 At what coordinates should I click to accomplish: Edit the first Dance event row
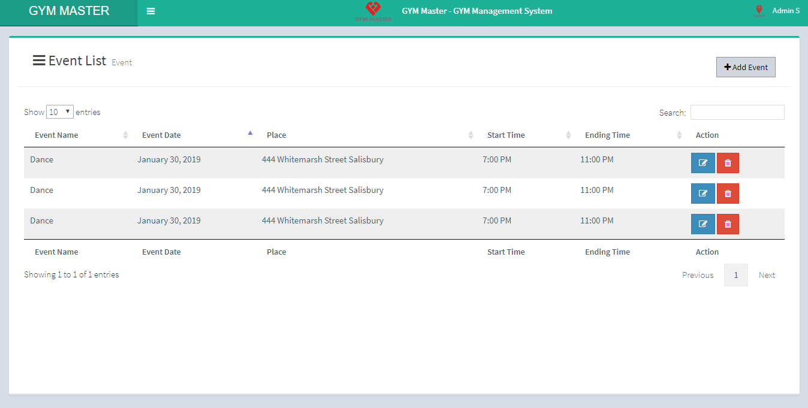[703, 163]
